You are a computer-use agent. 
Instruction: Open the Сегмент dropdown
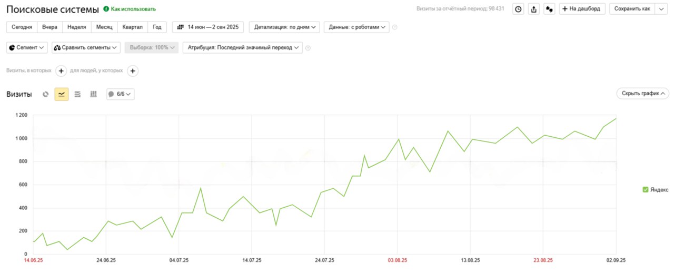point(27,47)
